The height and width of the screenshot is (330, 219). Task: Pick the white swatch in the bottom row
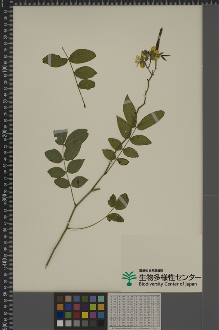tap(60, 323)
